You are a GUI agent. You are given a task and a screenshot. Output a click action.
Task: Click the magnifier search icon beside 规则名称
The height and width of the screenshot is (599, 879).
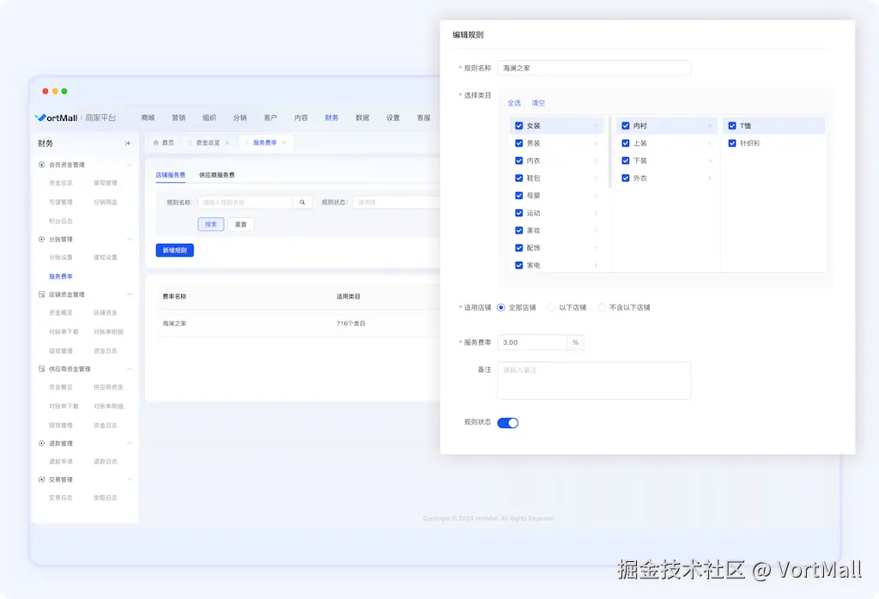click(302, 203)
